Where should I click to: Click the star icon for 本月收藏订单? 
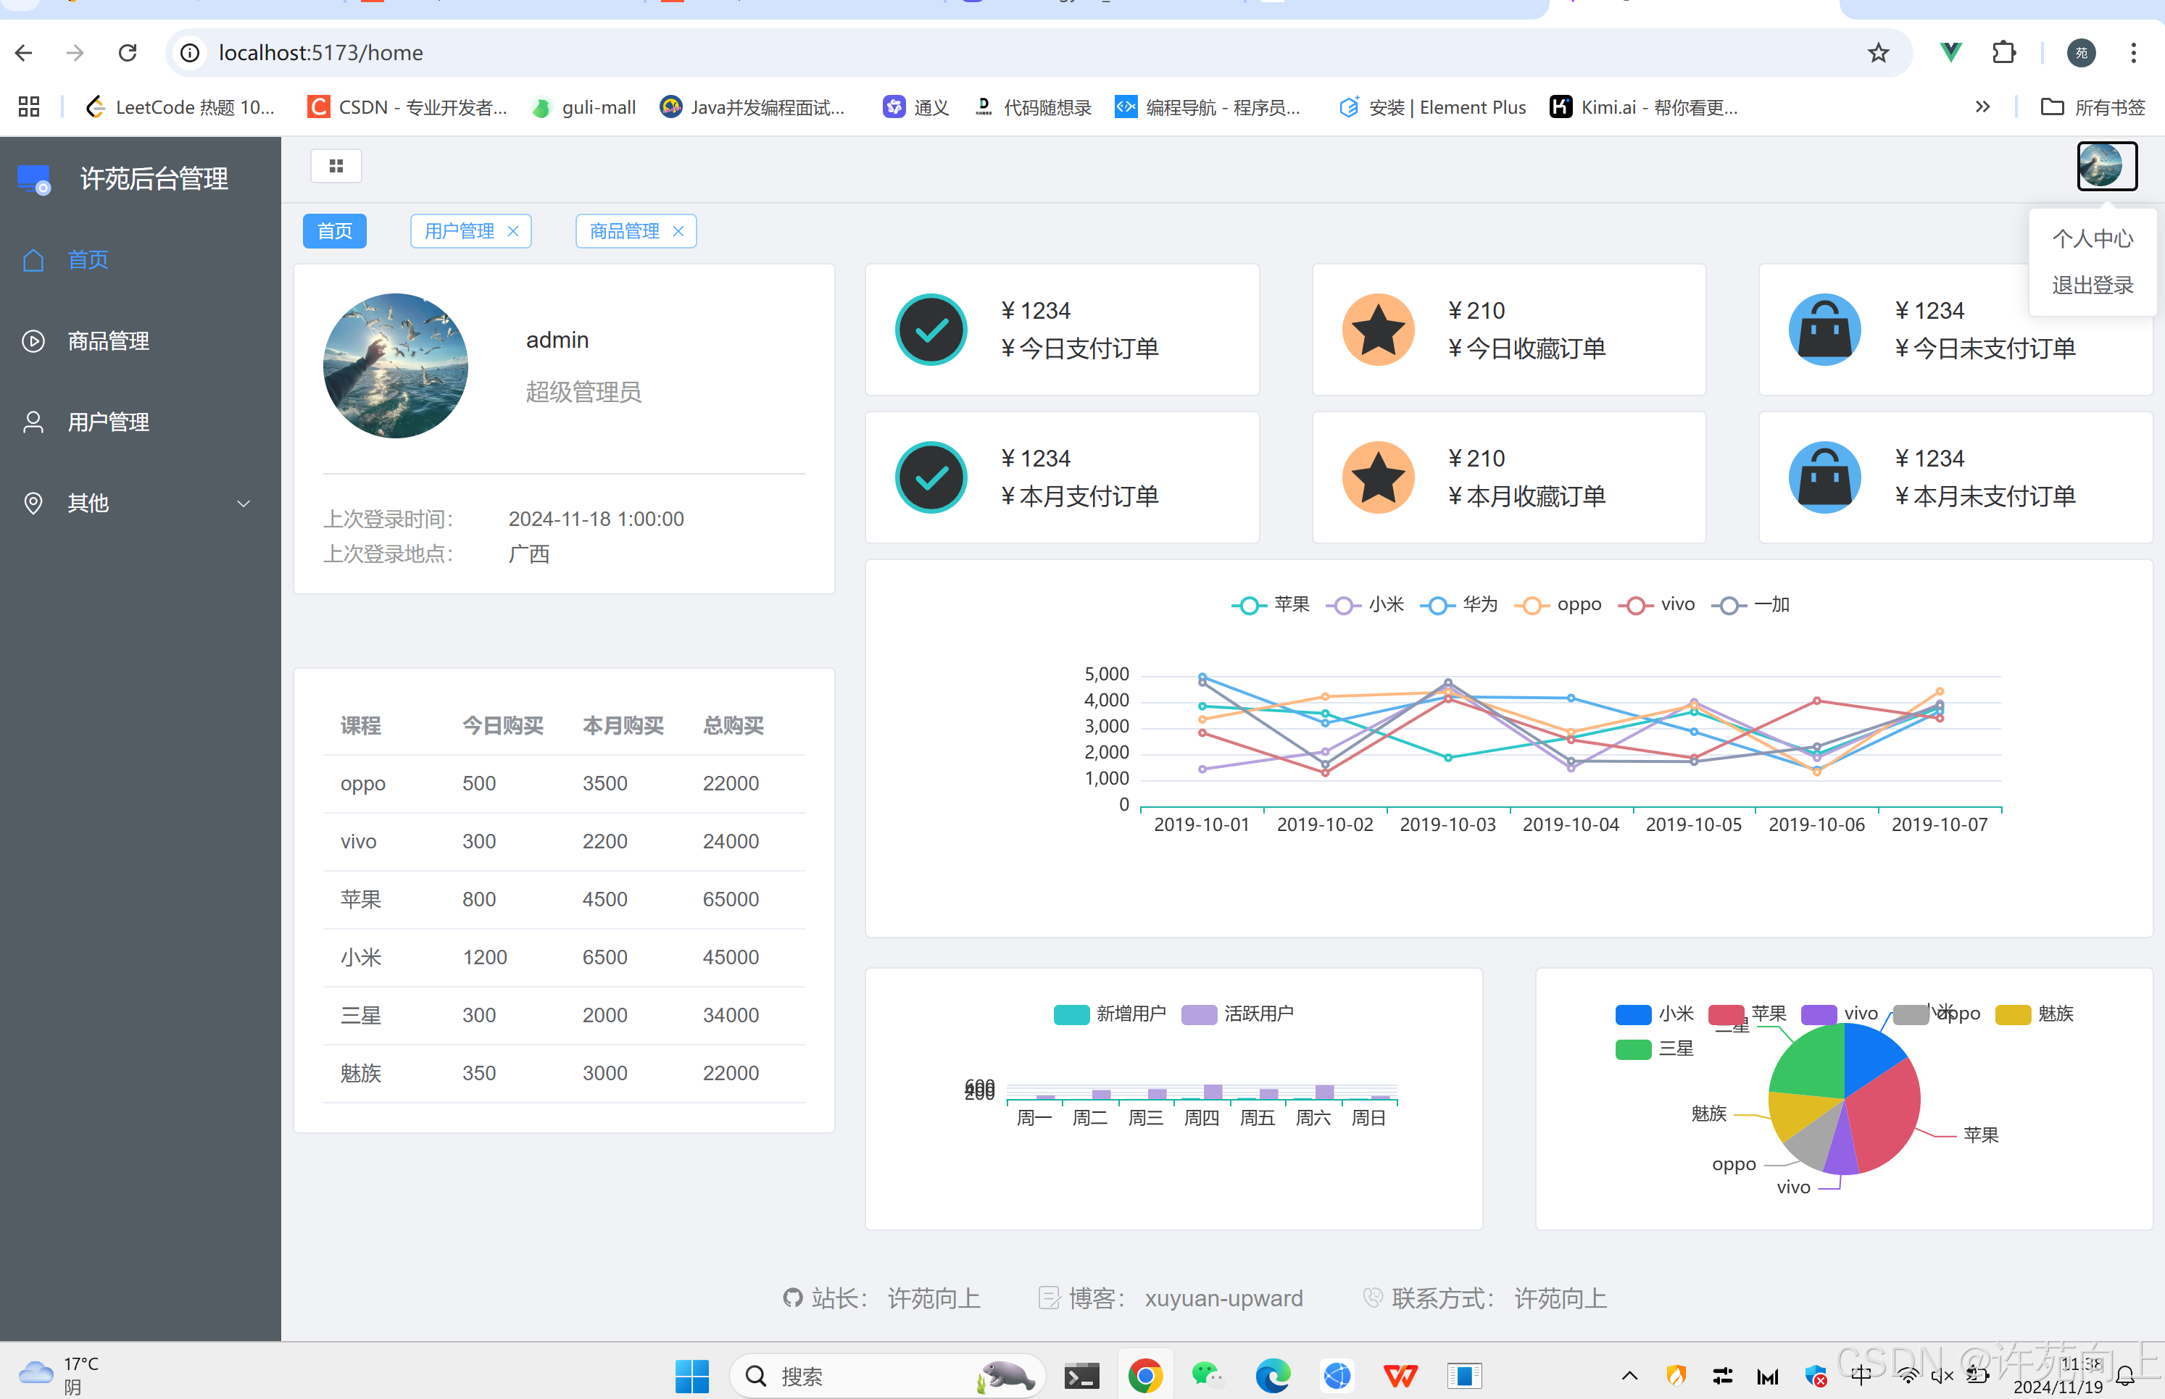click(1378, 478)
